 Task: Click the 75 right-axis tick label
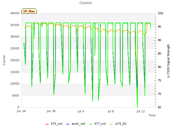[159, 81]
